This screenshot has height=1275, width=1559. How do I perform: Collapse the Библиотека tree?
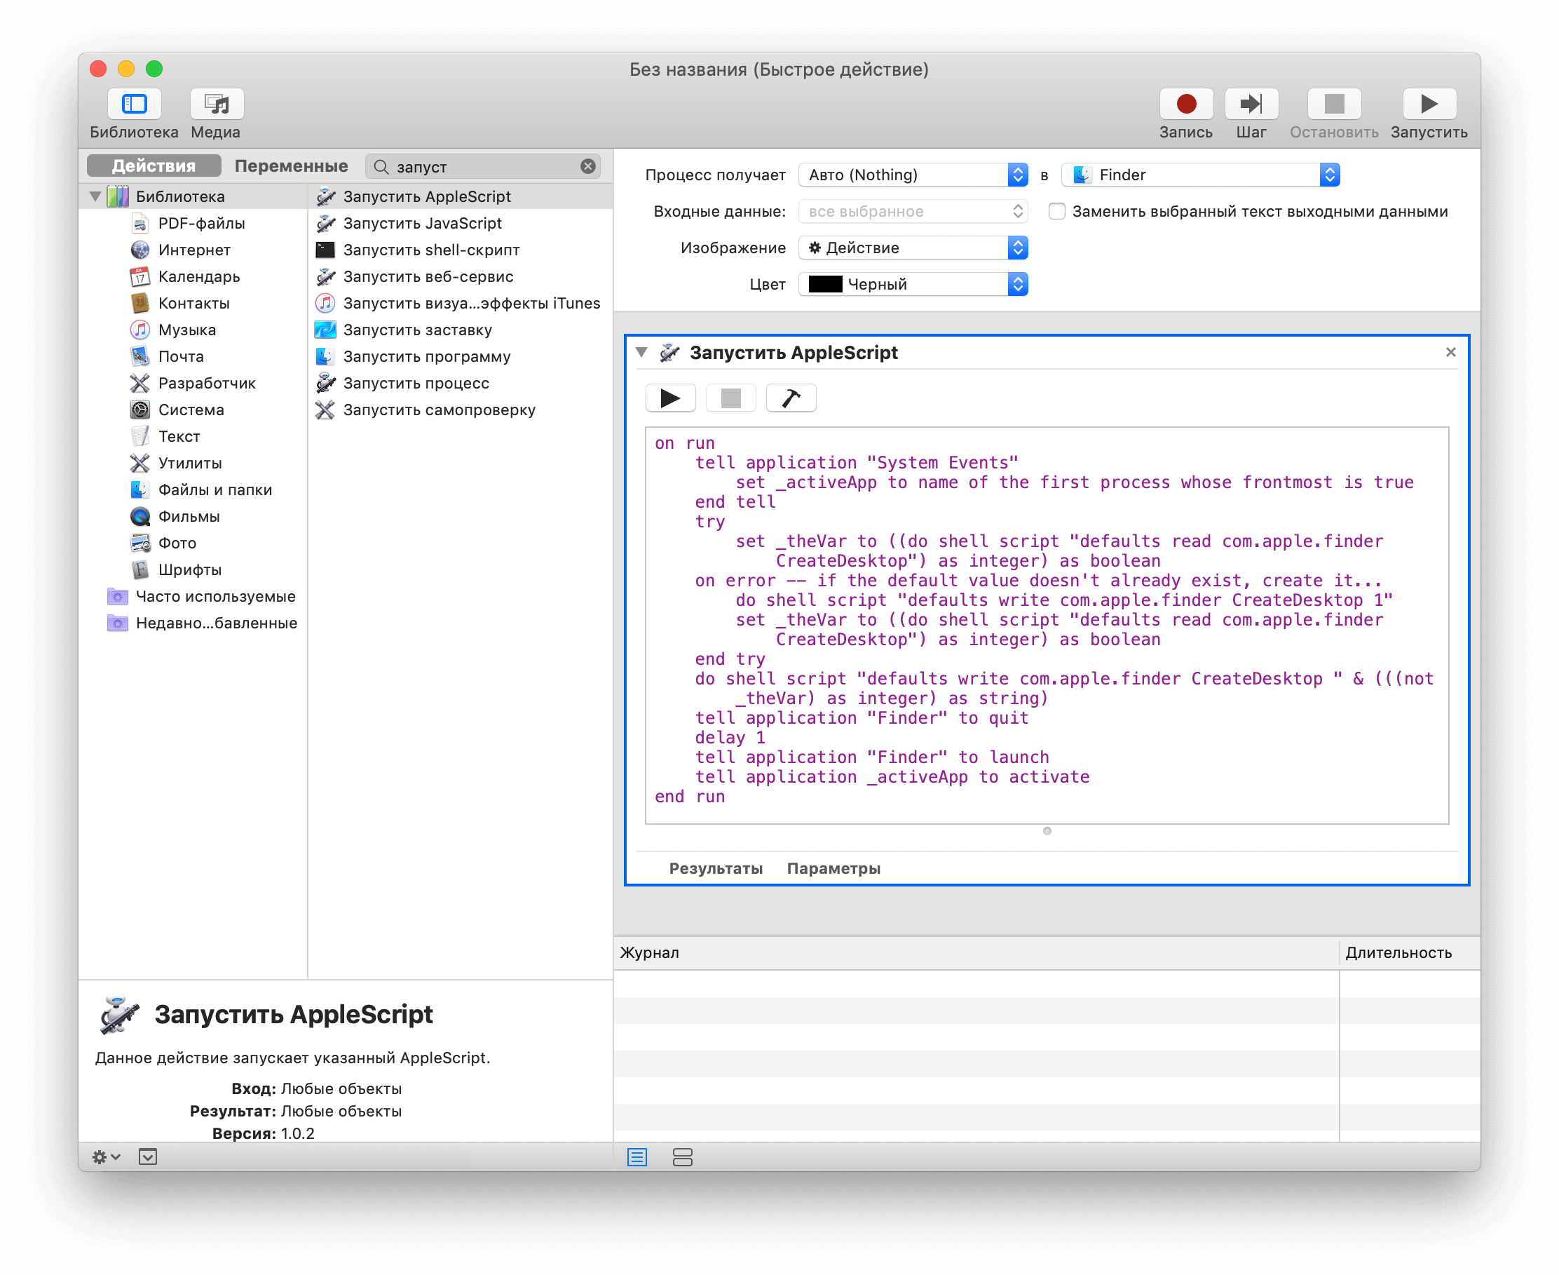tap(95, 196)
